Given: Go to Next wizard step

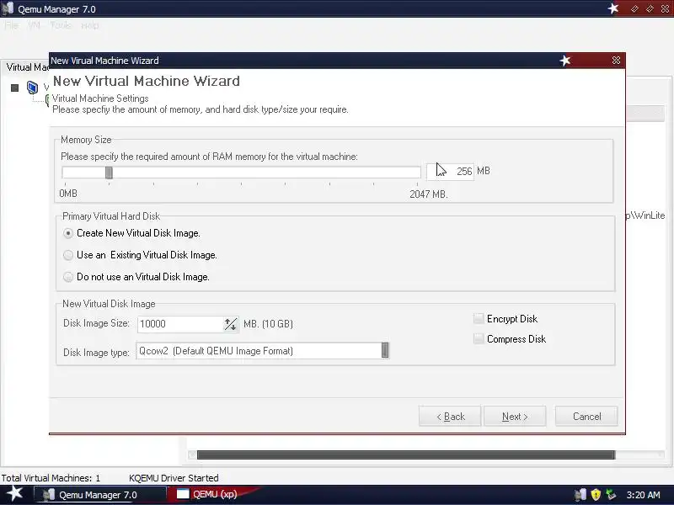Looking at the screenshot, I should pos(515,416).
